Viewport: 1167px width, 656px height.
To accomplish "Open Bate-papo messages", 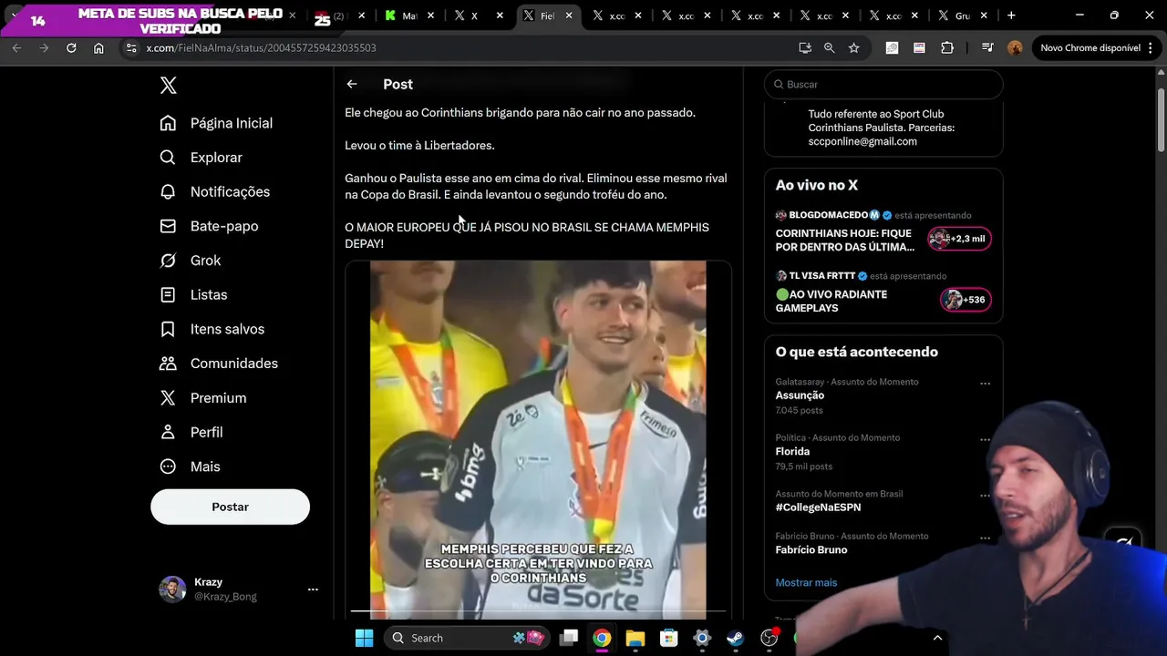I will pos(209,226).
